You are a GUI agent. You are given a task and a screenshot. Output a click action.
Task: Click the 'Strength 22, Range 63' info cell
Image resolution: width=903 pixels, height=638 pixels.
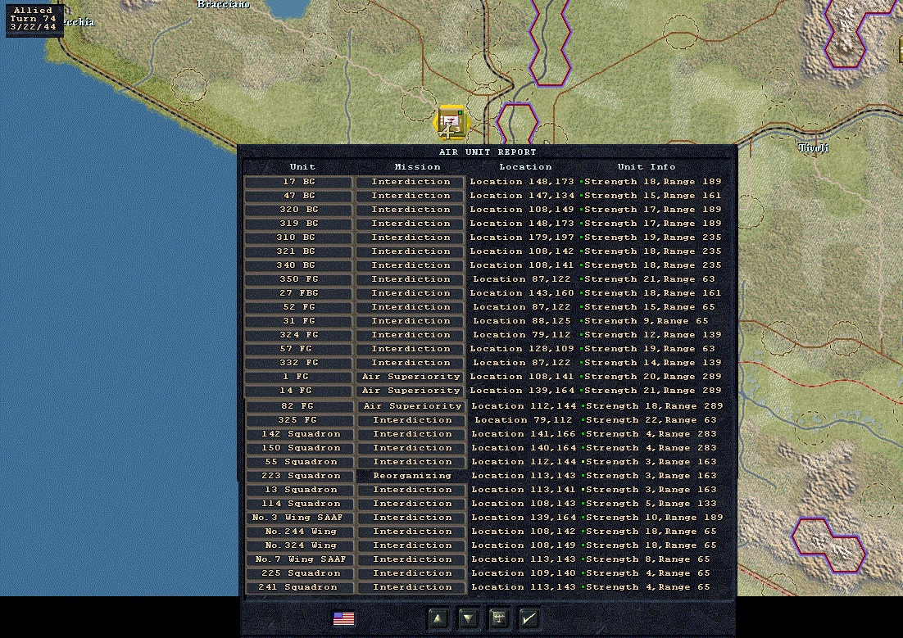click(x=651, y=420)
